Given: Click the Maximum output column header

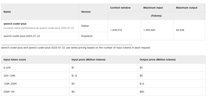Looking at the screenshot, I should point(187,8).
